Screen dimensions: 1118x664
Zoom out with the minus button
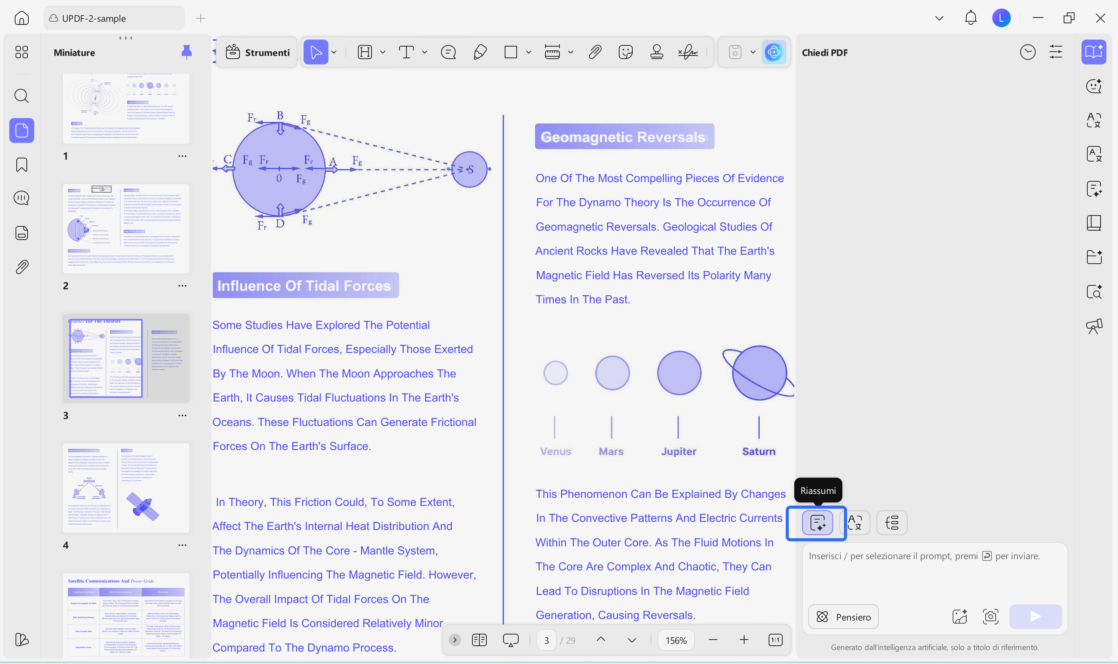click(x=713, y=640)
